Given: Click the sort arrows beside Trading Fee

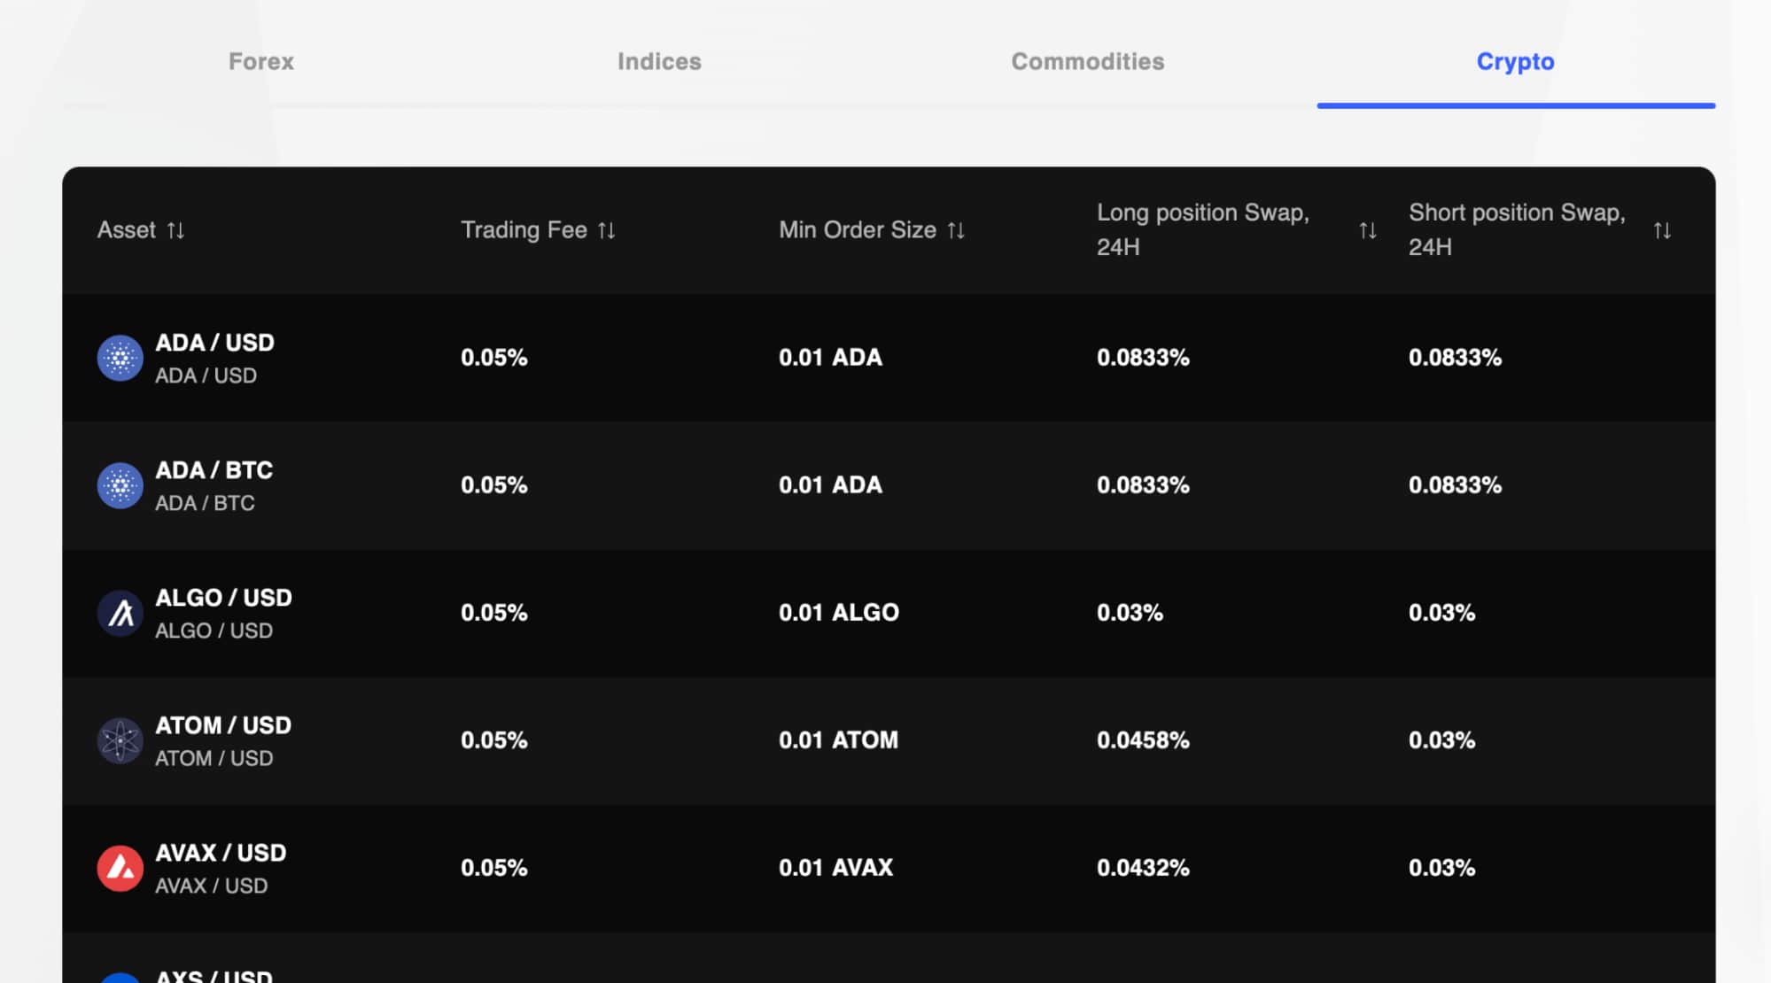Looking at the screenshot, I should pyautogui.click(x=607, y=230).
